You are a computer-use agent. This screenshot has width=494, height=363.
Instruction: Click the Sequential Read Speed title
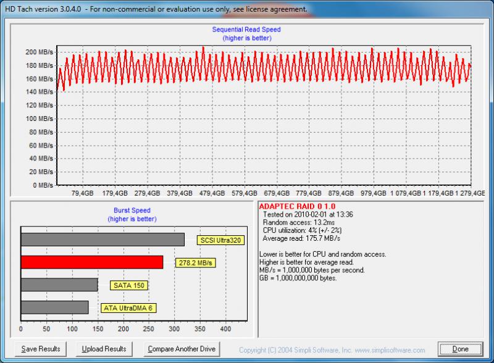pyautogui.click(x=246, y=29)
